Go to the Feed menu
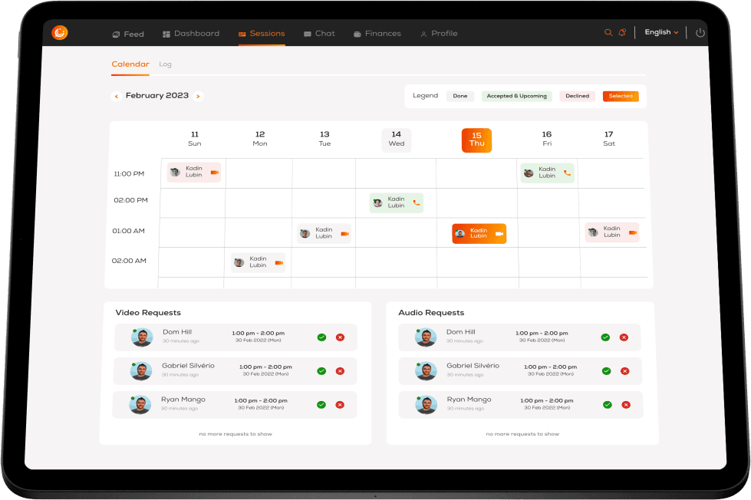 (128, 34)
